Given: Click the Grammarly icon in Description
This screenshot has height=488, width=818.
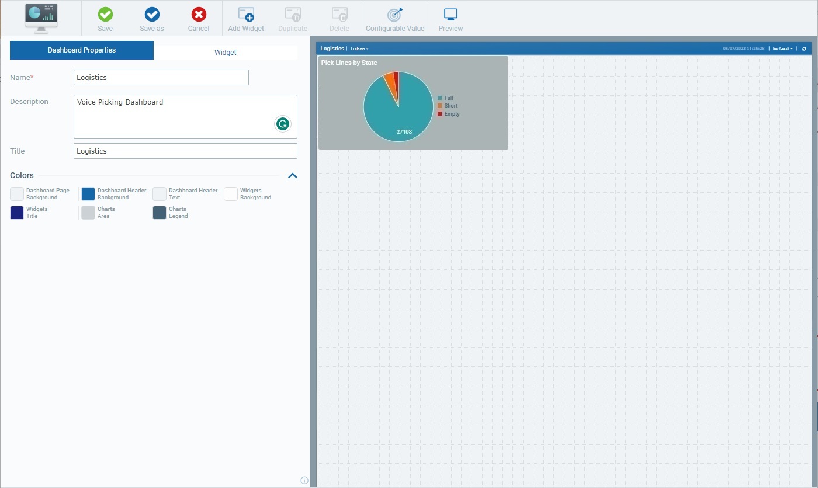Looking at the screenshot, I should 283,124.
